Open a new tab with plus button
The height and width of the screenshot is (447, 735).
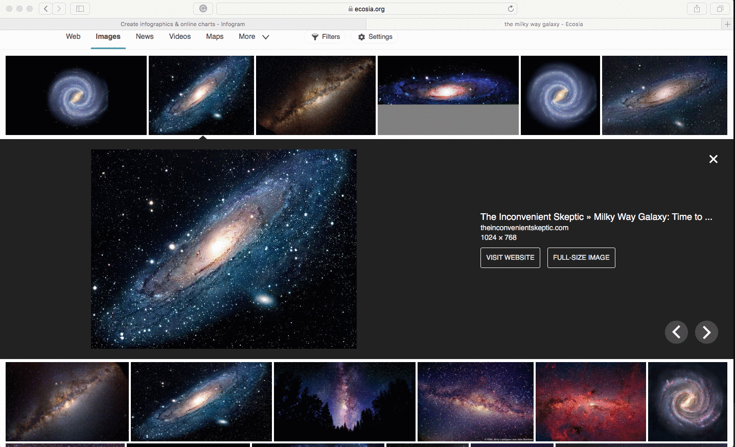click(x=727, y=24)
